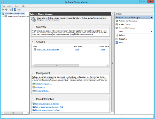155x119 pixels.
Task: Open Failover cluster communities on the Web
Action: (x=49, y=107)
